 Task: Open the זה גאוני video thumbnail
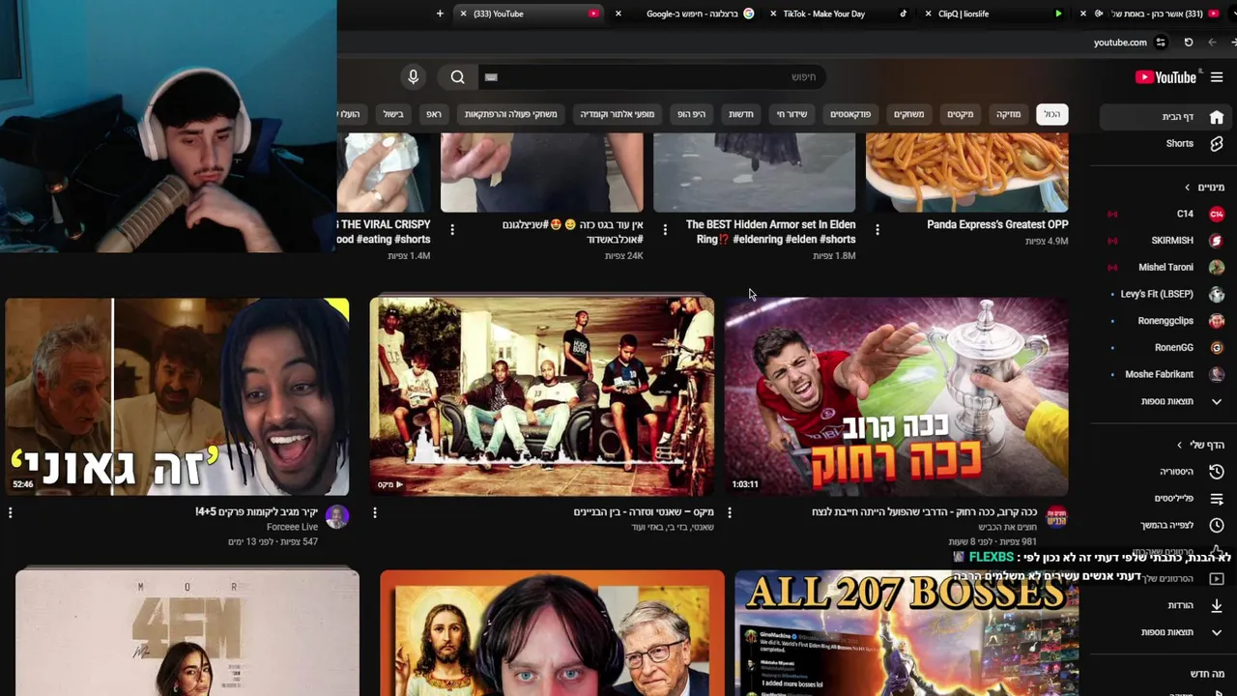point(177,396)
